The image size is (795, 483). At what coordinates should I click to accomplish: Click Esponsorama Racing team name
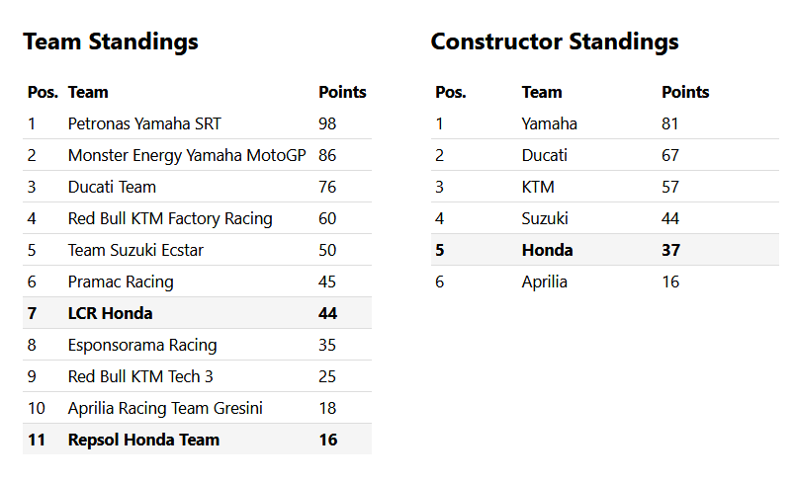pos(142,345)
